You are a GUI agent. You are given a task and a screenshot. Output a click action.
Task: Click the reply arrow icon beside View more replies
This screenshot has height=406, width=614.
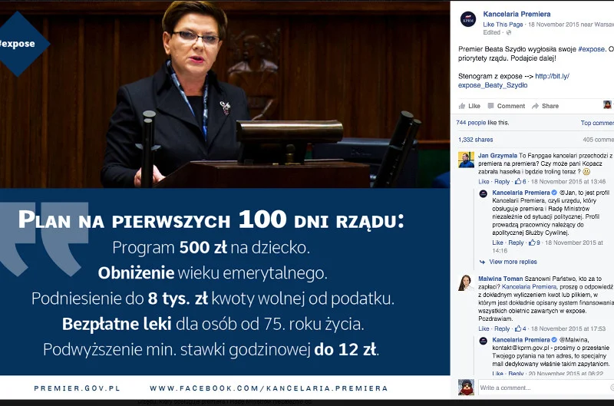[482, 262]
